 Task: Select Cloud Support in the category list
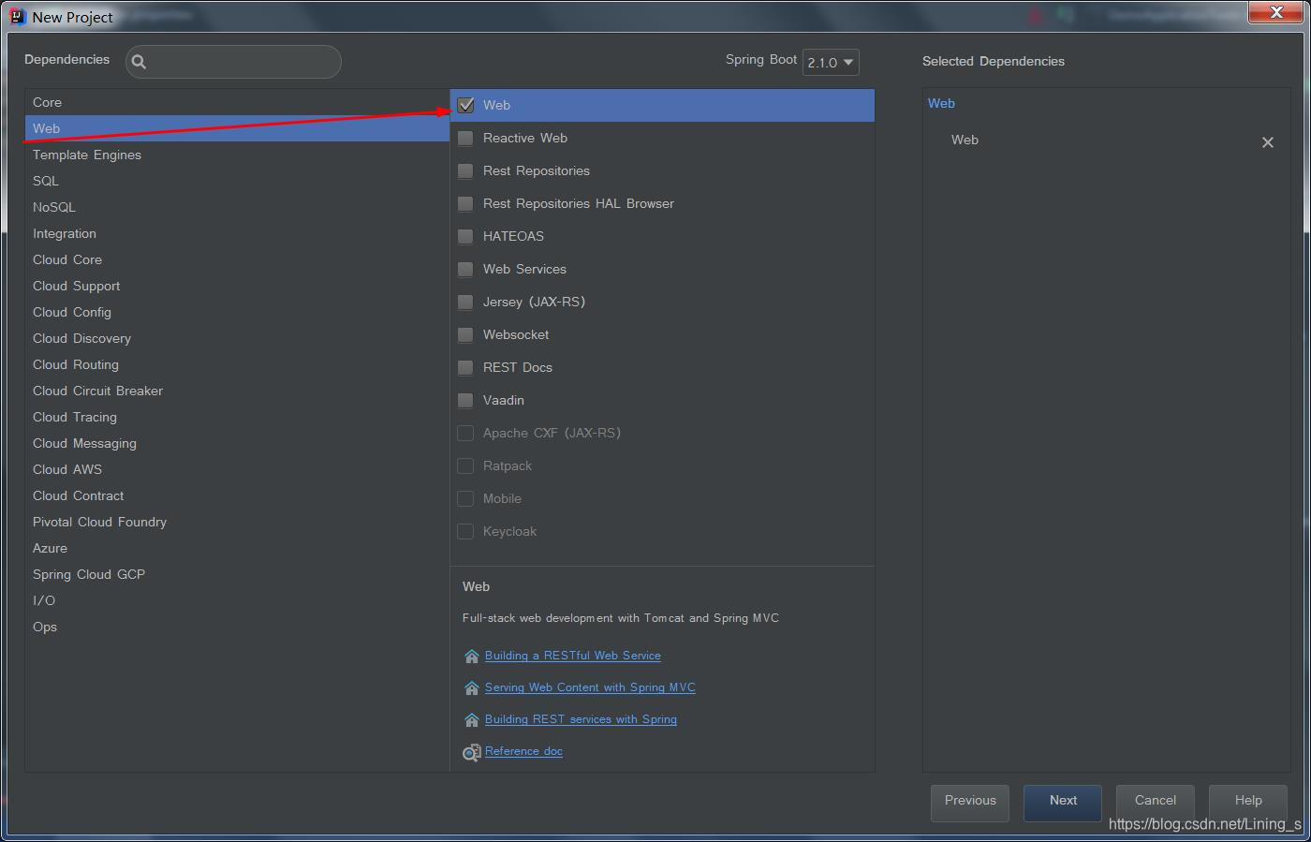[237, 286]
